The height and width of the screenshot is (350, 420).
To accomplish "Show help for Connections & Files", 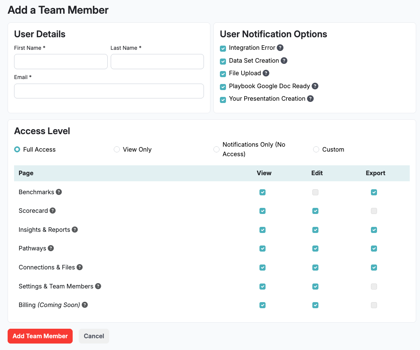I will coord(80,268).
